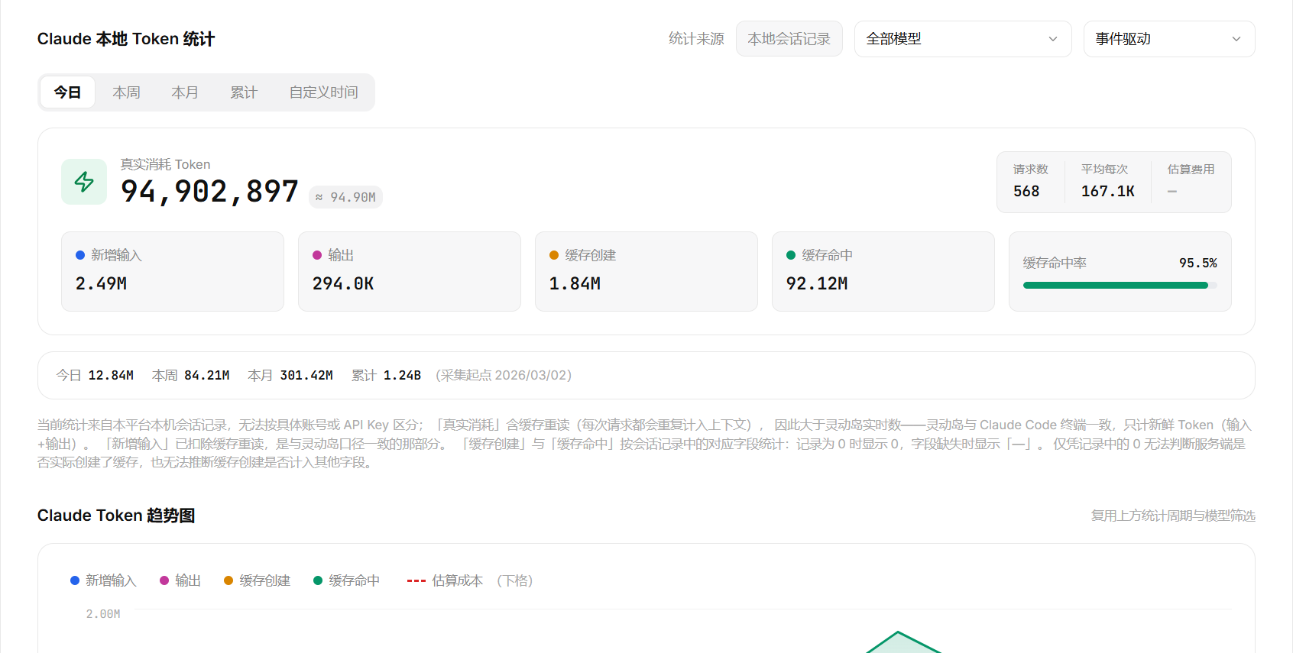Click the blue dot on 新增输入 card
Viewport: 1293px width, 653px height.
coord(80,255)
